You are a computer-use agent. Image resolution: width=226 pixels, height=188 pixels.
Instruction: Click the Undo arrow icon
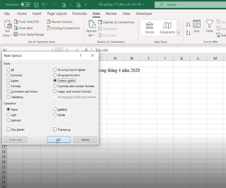click(x=44, y=5)
